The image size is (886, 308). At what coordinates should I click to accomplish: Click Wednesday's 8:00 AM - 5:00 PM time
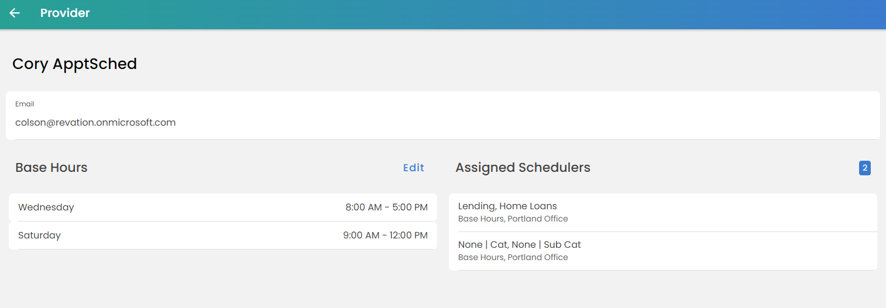[x=386, y=207]
